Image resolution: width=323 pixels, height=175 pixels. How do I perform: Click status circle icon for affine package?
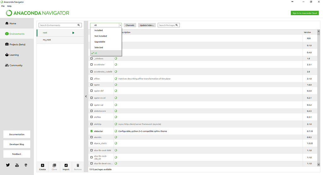click(x=116, y=79)
